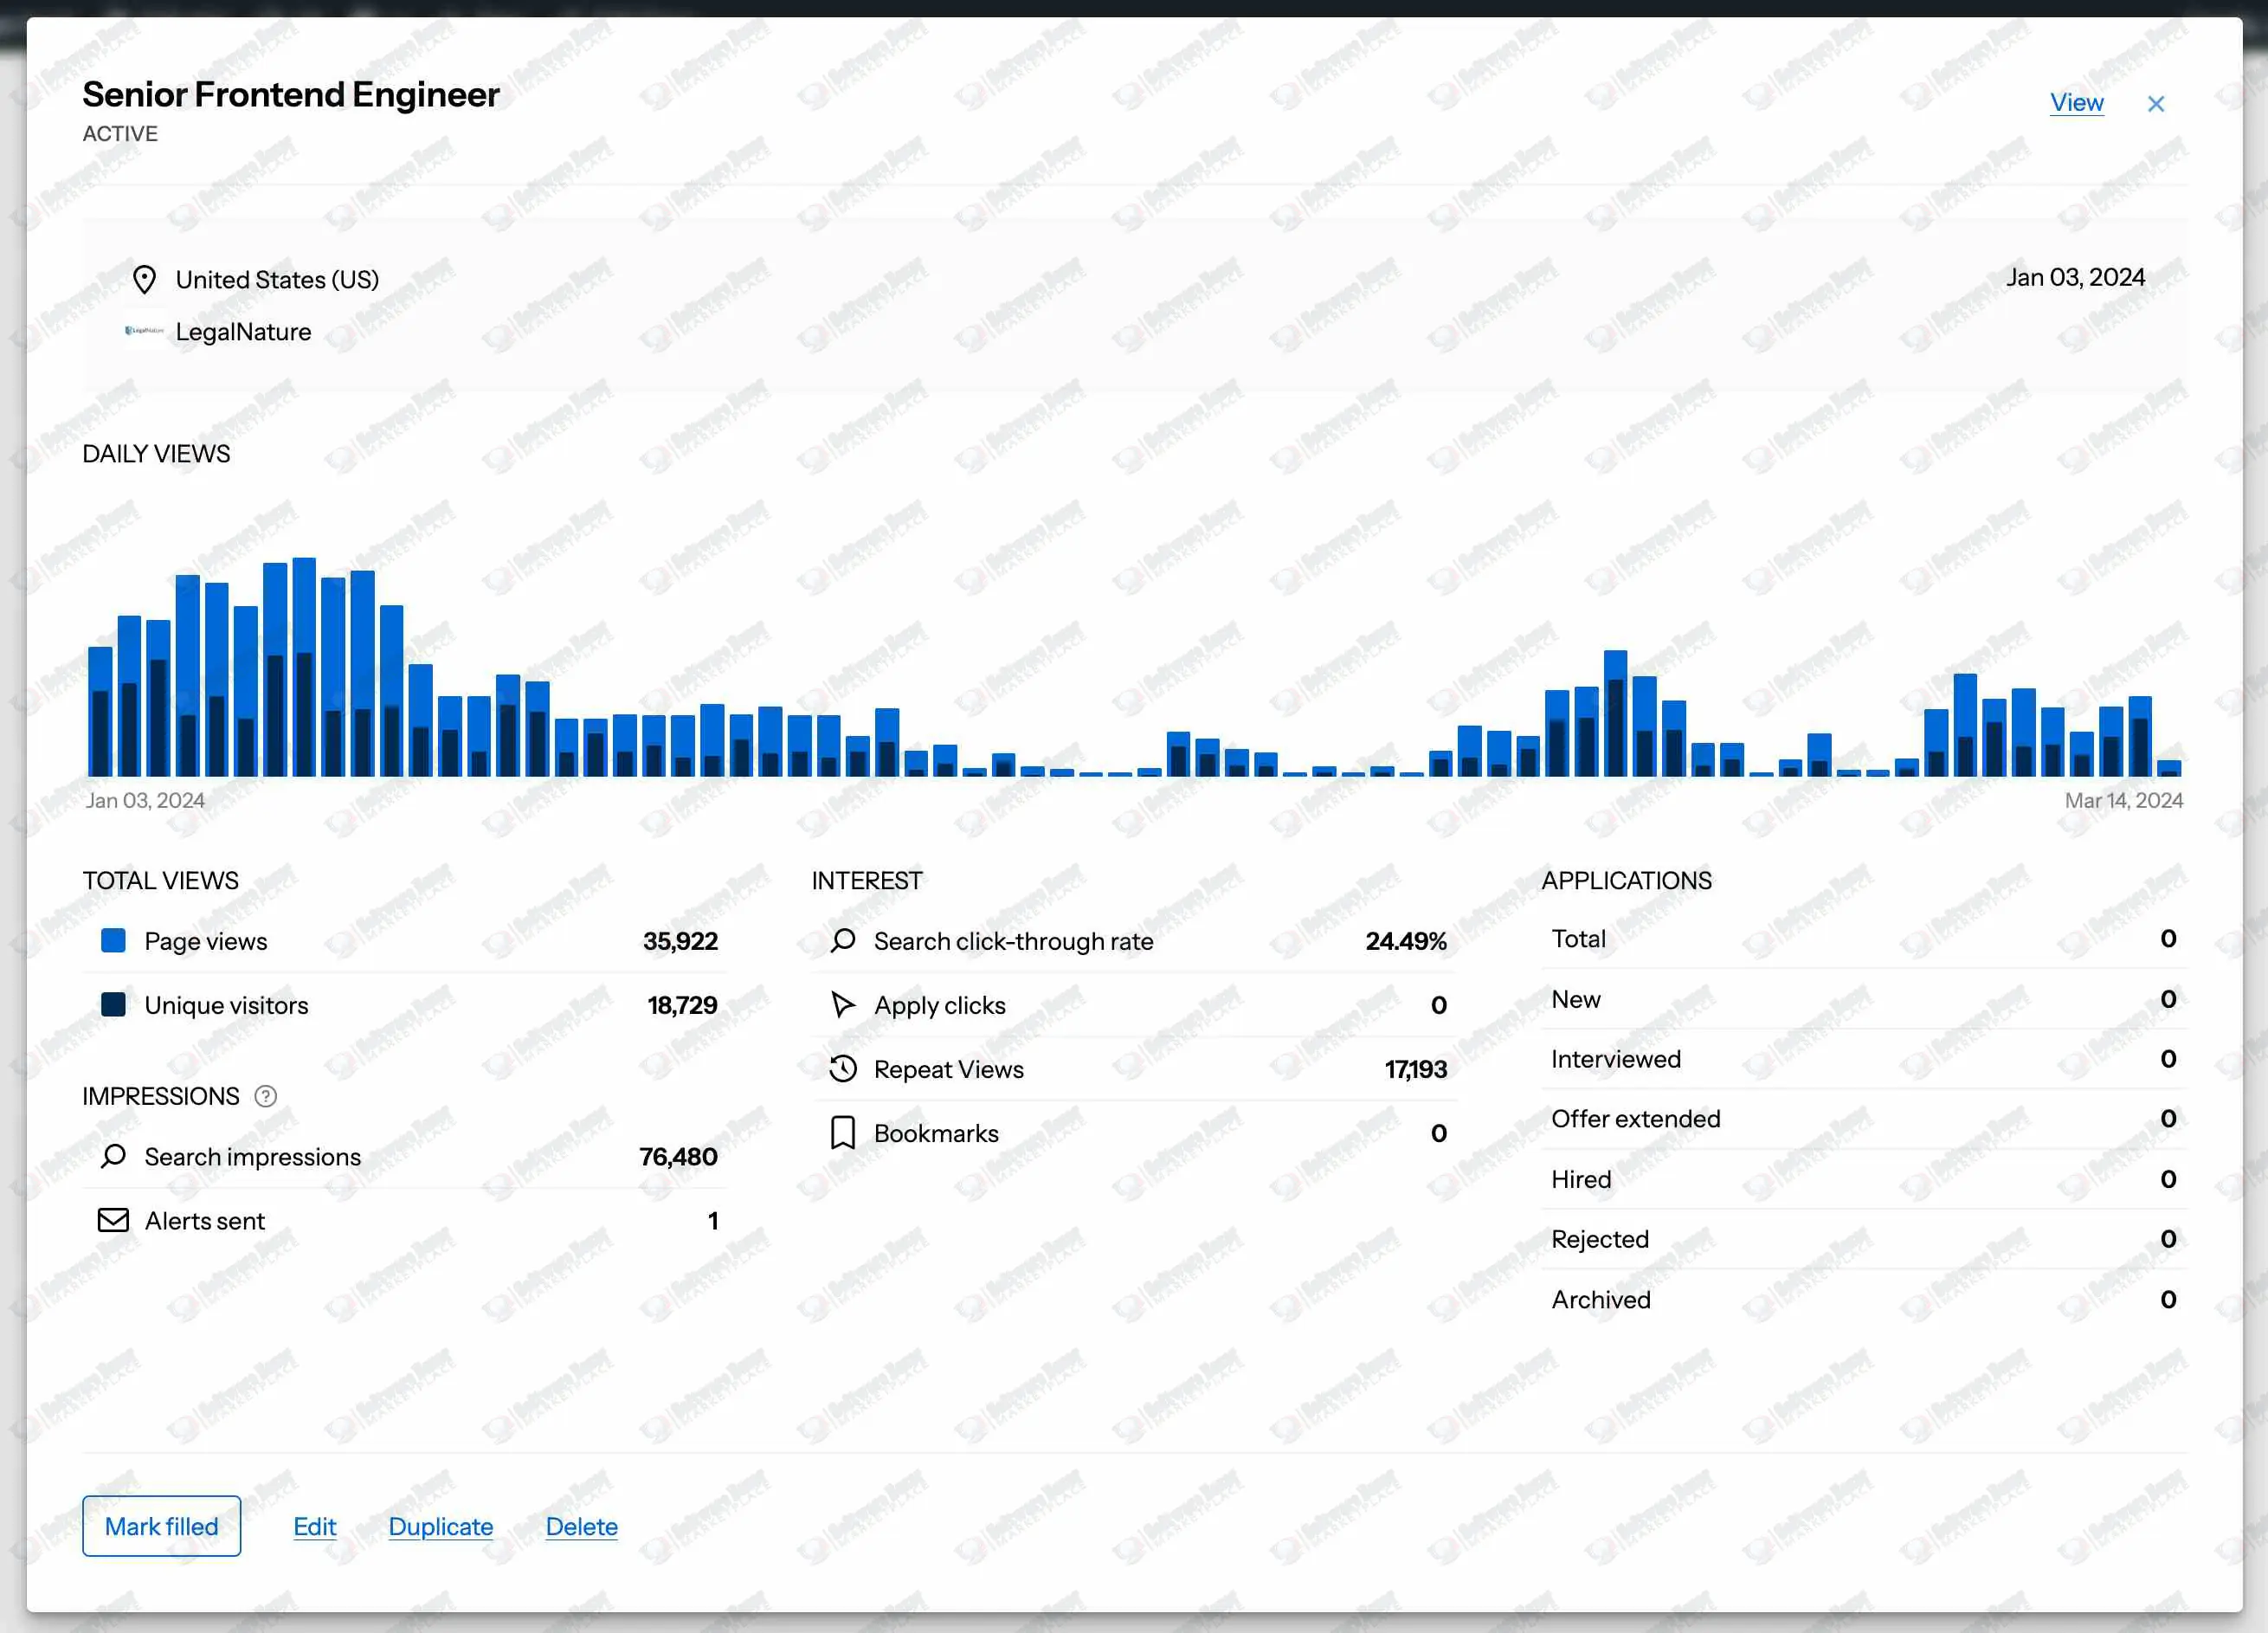Screen dimensions: 2268x1633
Task: Click the Delete link
Action: (581, 1526)
